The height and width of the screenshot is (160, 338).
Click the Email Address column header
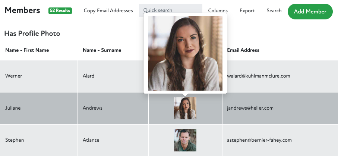243,50
